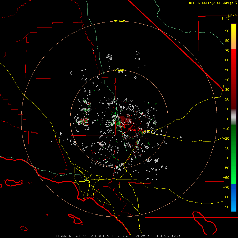The width and height of the screenshot is (238, 238).
Task: Click the blue segment of velocity color bar
Action: [x=234, y=198]
